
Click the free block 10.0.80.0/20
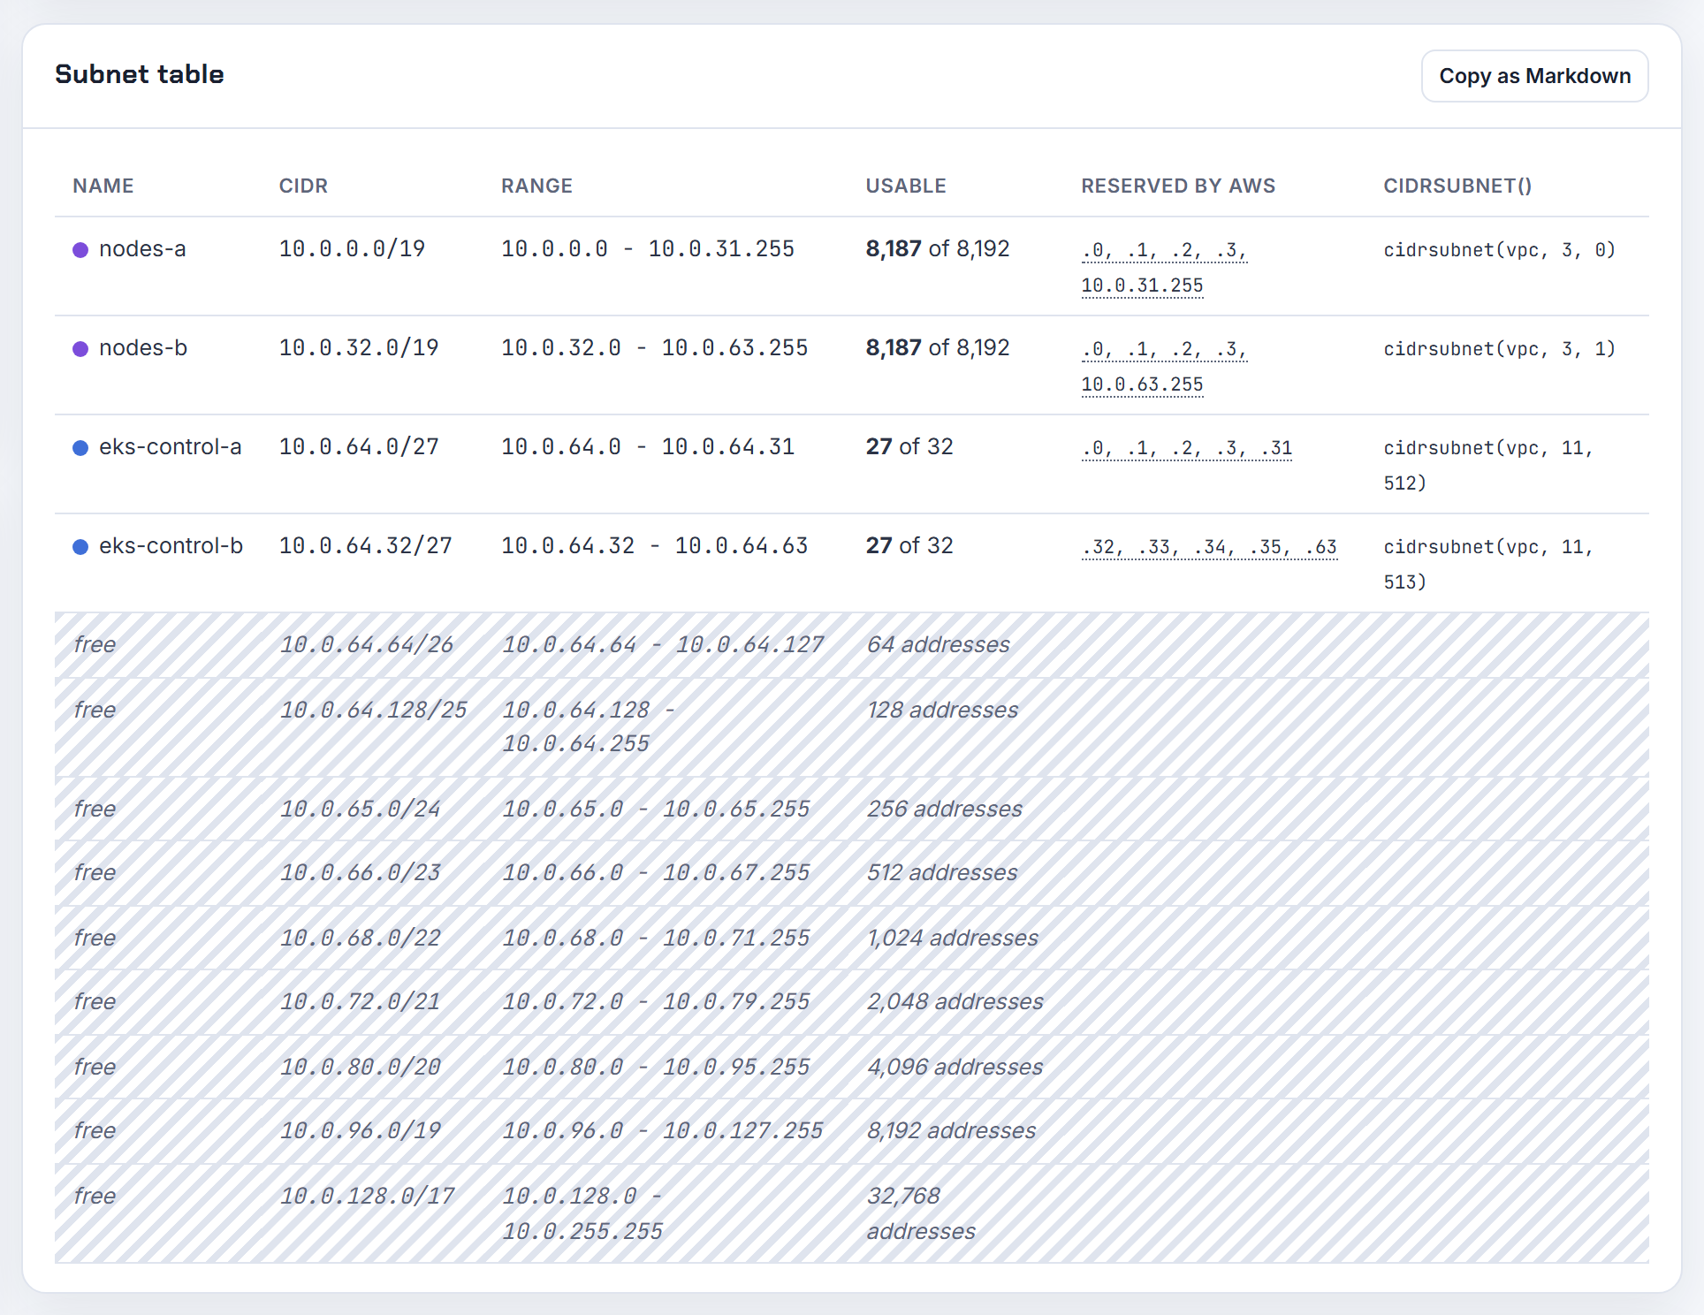click(x=360, y=1068)
